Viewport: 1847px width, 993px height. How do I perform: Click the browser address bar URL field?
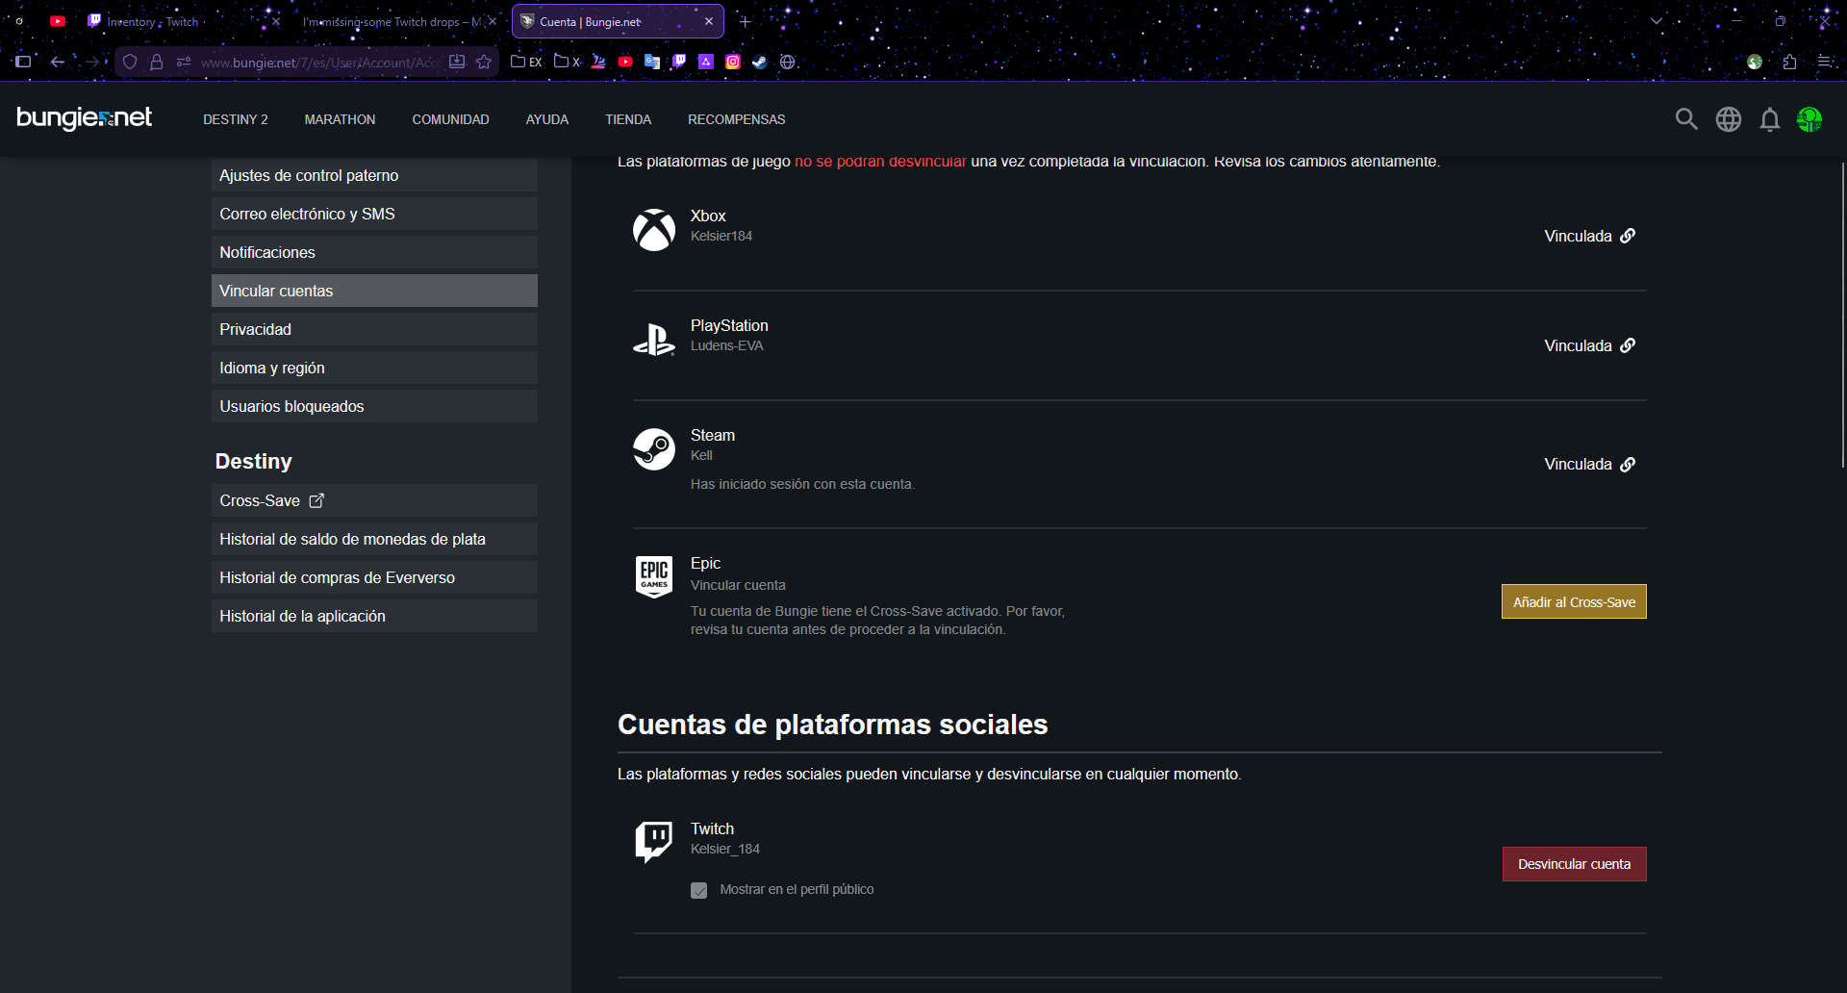point(317,62)
